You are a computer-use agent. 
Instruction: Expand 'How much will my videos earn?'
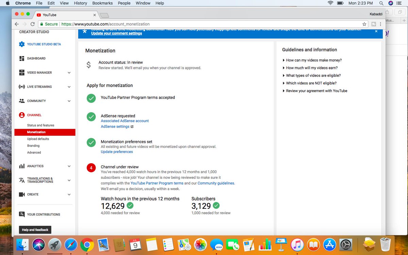click(310, 68)
